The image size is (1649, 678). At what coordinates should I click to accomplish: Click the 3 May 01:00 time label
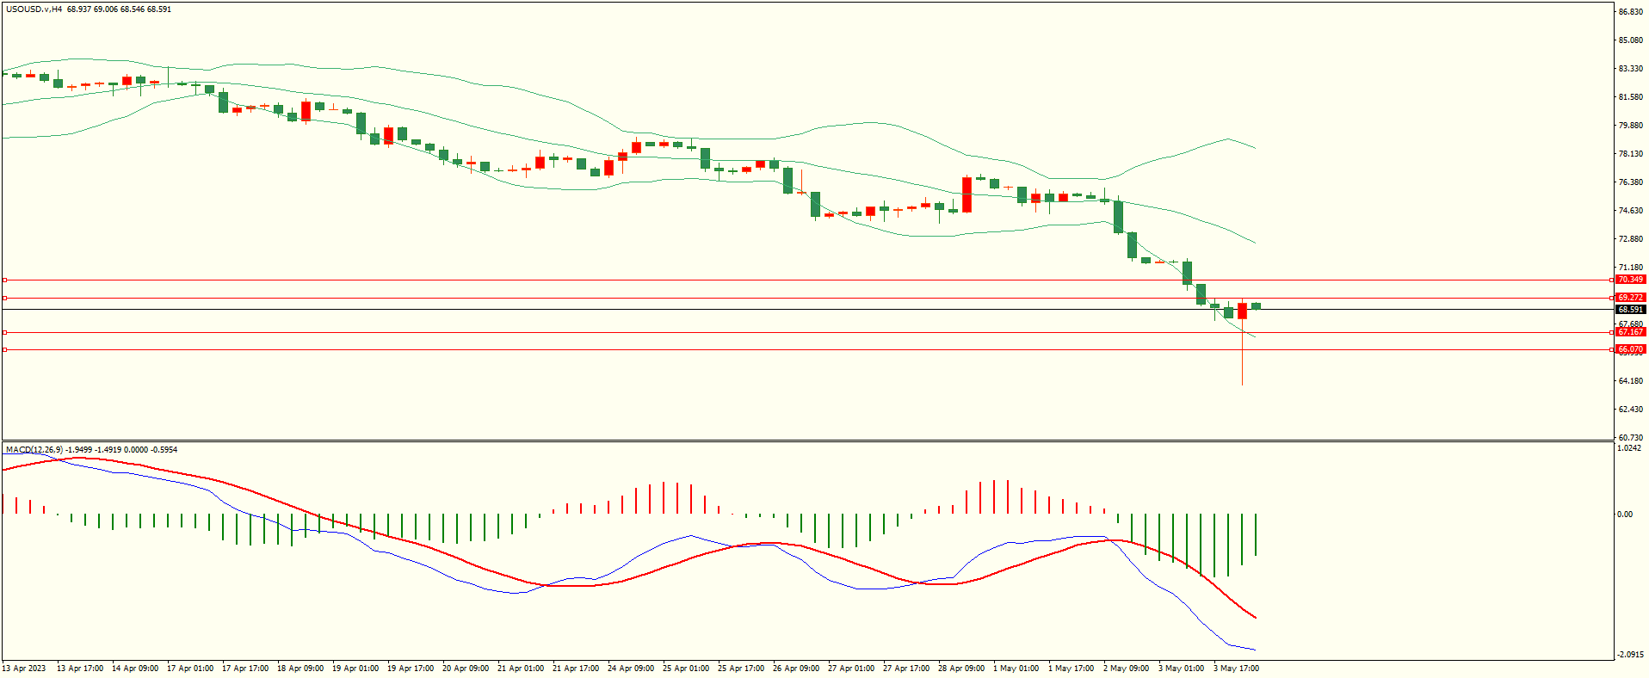[x=1182, y=669]
